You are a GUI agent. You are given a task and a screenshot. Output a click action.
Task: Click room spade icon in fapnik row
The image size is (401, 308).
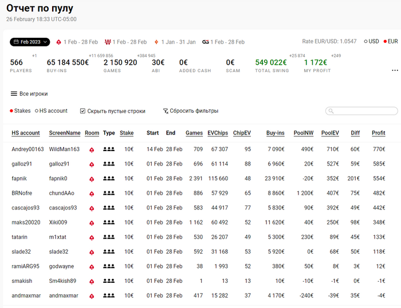pyautogui.click(x=92, y=179)
